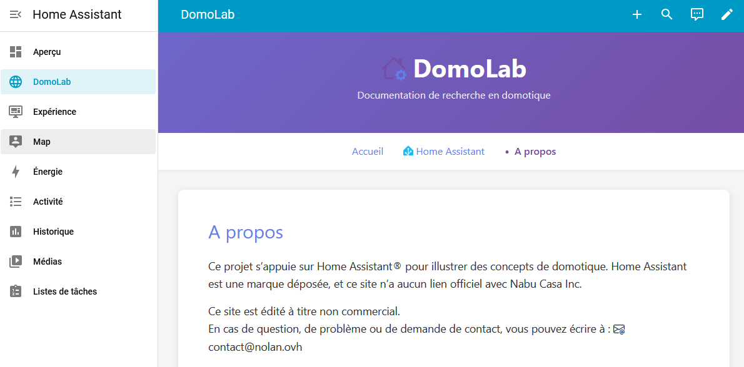Click the plus add icon in header
Image resolution: width=744 pixels, height=367 pixels.
click(637, 14)
